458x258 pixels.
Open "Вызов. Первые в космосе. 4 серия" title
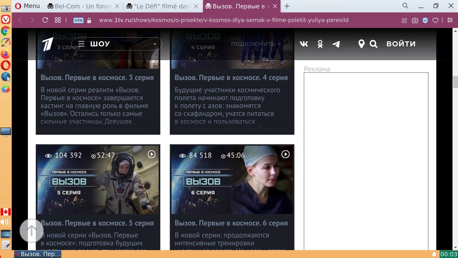click(x=231, y=78)
